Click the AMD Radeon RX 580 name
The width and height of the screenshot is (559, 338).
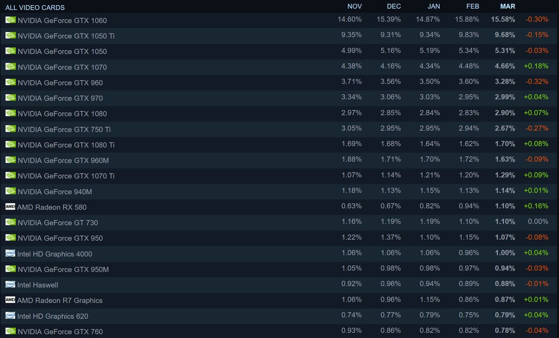coord(52,207)
